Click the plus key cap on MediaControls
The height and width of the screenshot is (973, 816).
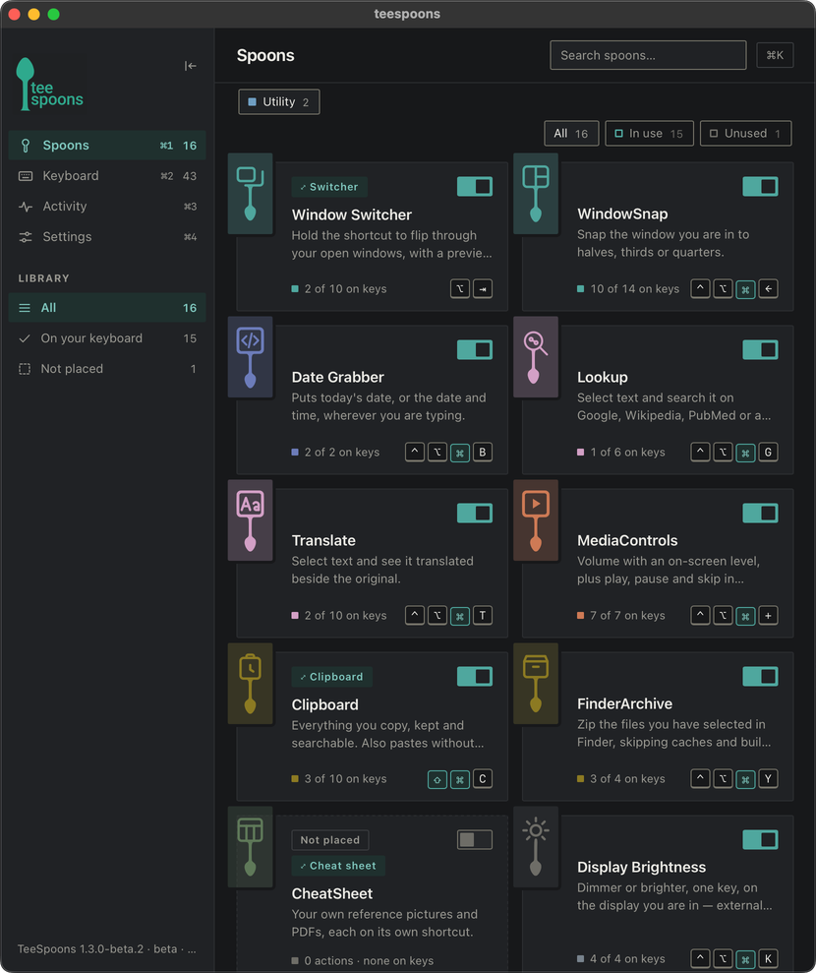[x=768, y=616]
